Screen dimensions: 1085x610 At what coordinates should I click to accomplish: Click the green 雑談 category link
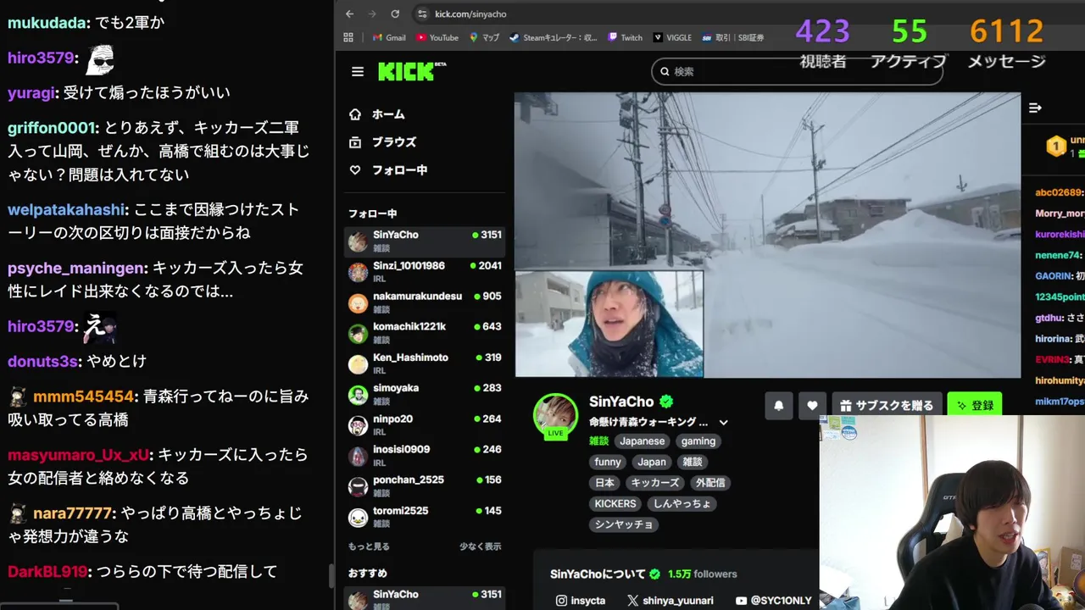pyautogui.click(x=598, y=441)
